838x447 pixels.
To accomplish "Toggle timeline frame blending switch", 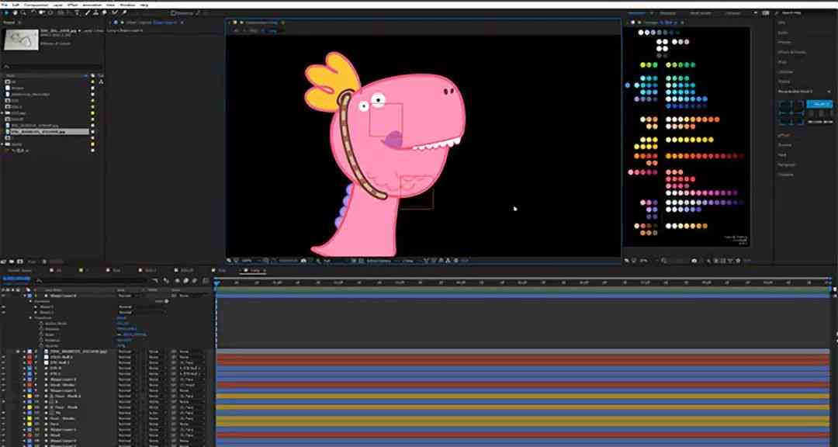I will (x=186, y=281).
